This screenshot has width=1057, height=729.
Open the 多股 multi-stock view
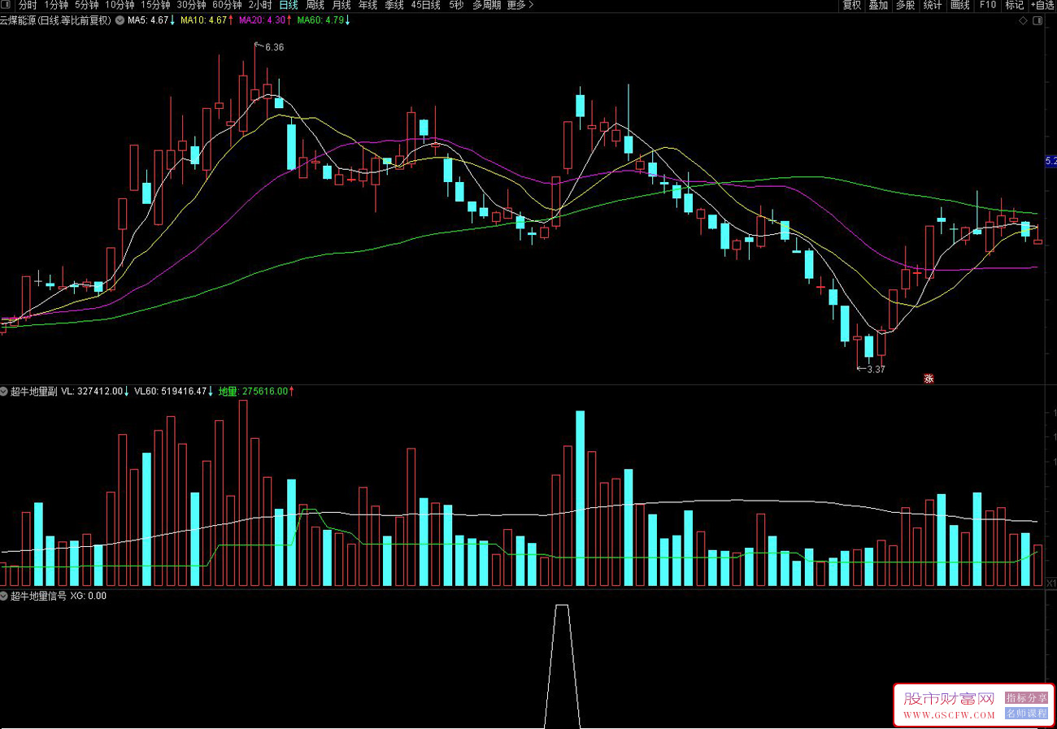coord(905,6)
